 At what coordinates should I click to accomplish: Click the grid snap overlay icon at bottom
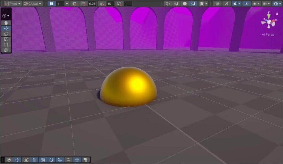click(43, 160)
